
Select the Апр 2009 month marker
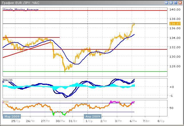[93, 116]
